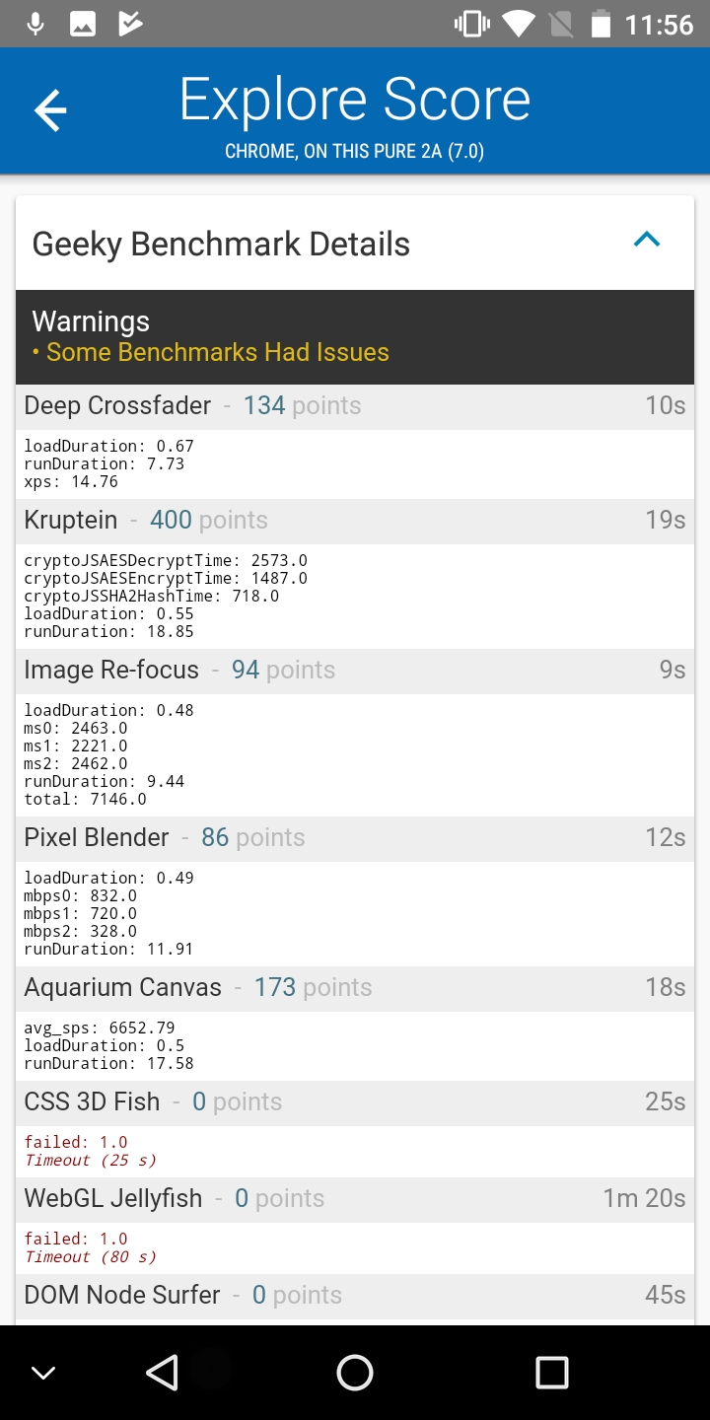This screenshot has height=1420, width=710.
Task: Collapse the Geeky Benchmark Details section
Action: pyautogui.click(x=647, y=240)
